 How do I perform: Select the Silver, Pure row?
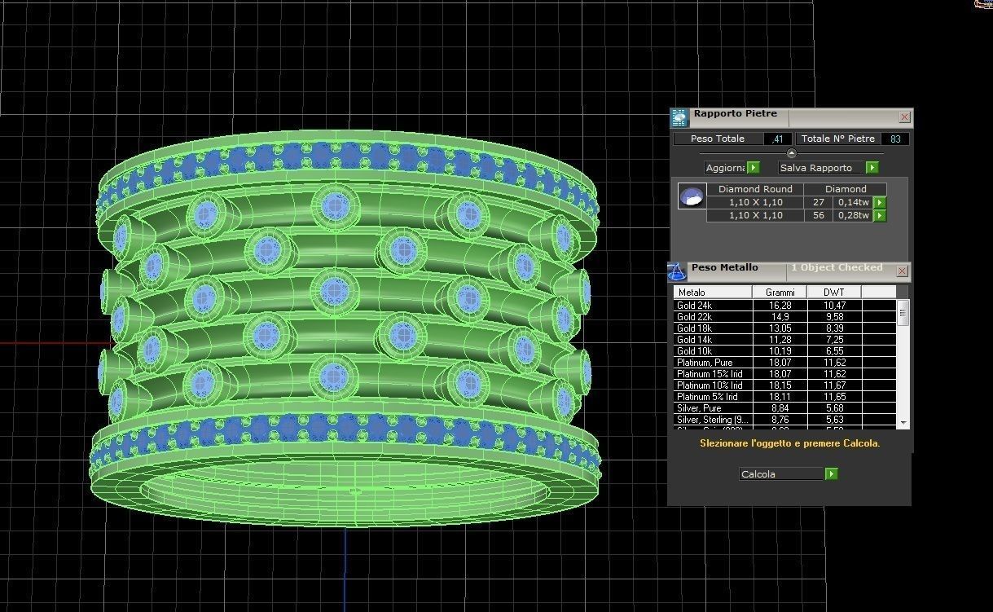[x=785, y=408]
